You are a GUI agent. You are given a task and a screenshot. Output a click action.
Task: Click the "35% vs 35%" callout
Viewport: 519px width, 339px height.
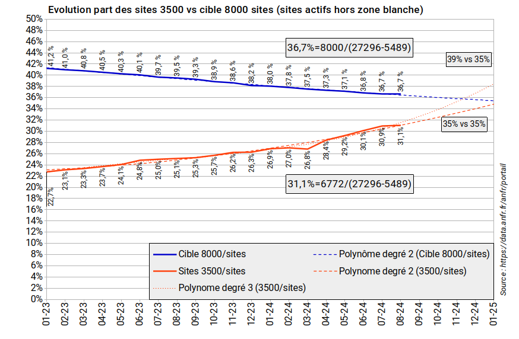pyautogui.click(x=464, y=124)
